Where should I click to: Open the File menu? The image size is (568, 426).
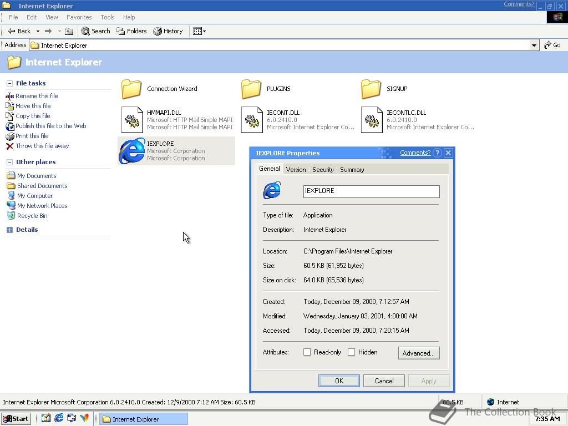click(x=13, y=17)
